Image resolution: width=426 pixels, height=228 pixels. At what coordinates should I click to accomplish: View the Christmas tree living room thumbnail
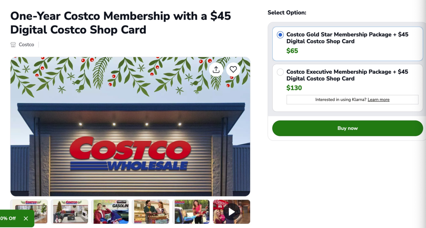pos(70,211)
